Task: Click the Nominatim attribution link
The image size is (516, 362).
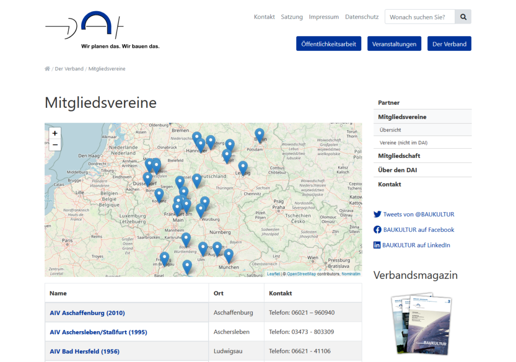Action: tap(351, 274)
